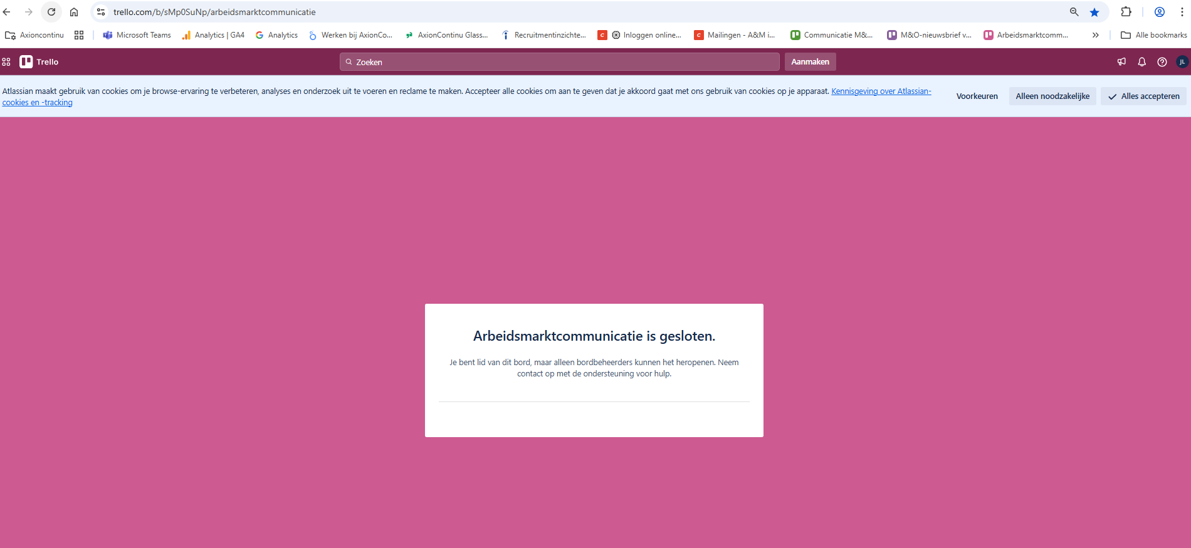Open Trello notifications bell

(1142, 62)
